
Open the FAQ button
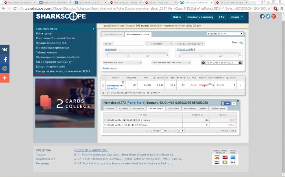click(x=221, y=17)
